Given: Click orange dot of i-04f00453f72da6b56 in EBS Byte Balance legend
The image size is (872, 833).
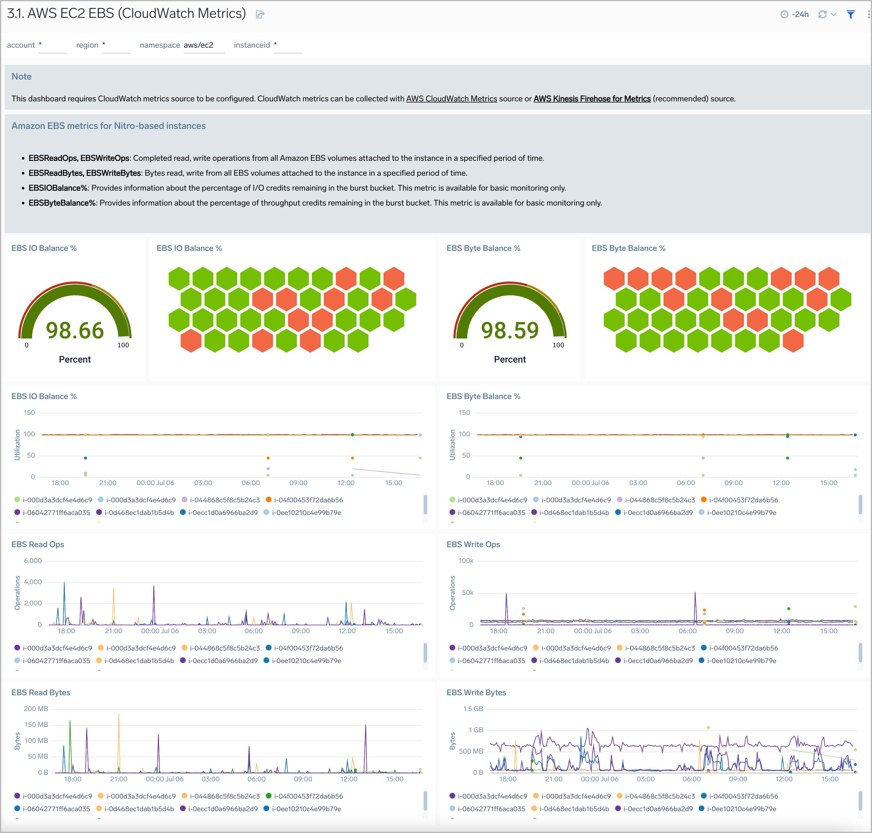Looking at the screenshot, I should coord(704,500).
